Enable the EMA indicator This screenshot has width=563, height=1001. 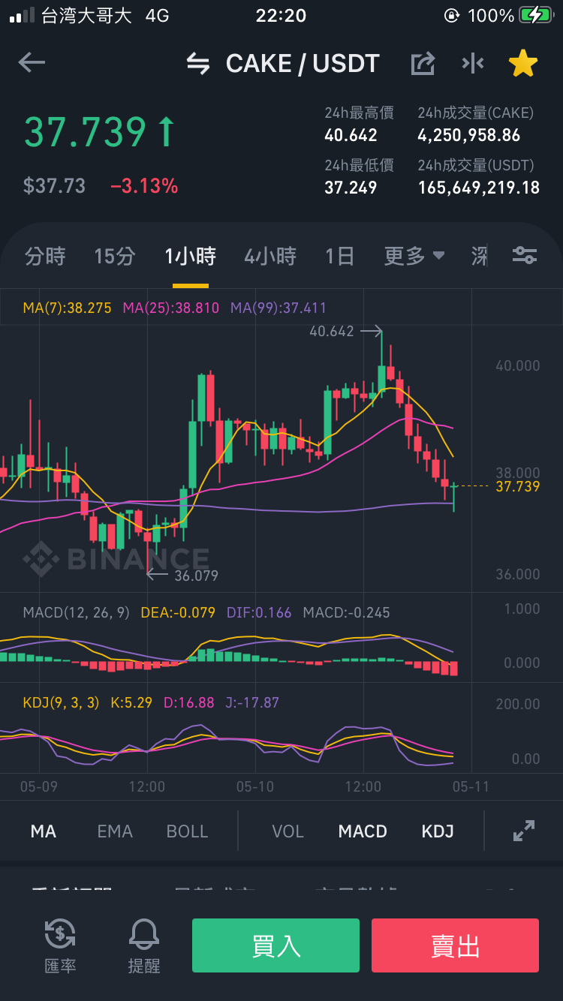coord(115,831)
